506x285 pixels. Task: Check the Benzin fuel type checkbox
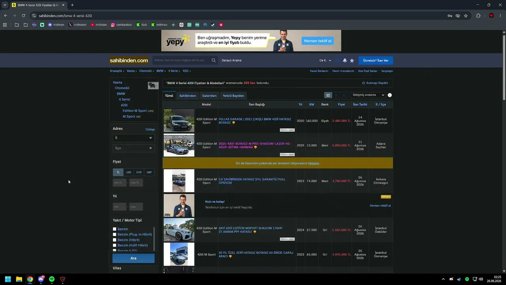pos(115,229)
